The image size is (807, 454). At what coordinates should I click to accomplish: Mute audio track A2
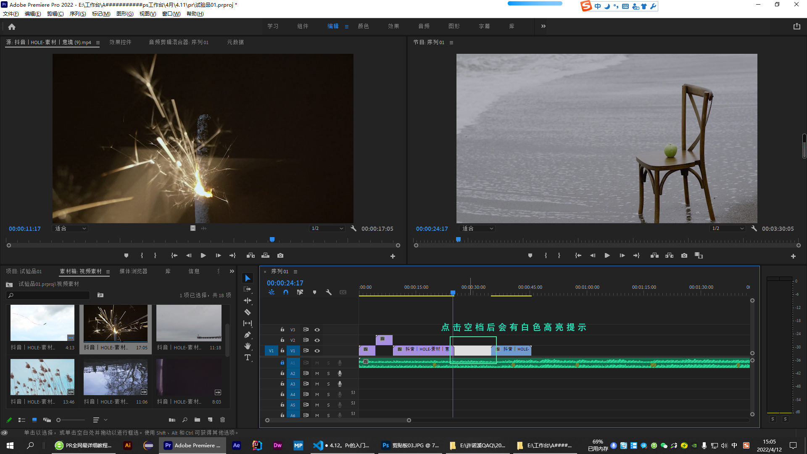317,373
